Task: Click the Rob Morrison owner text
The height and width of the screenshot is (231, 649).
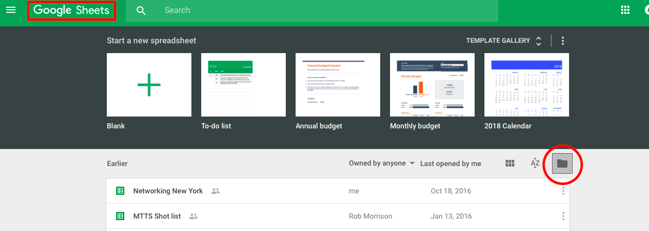Action: click(x=370, y=216)
